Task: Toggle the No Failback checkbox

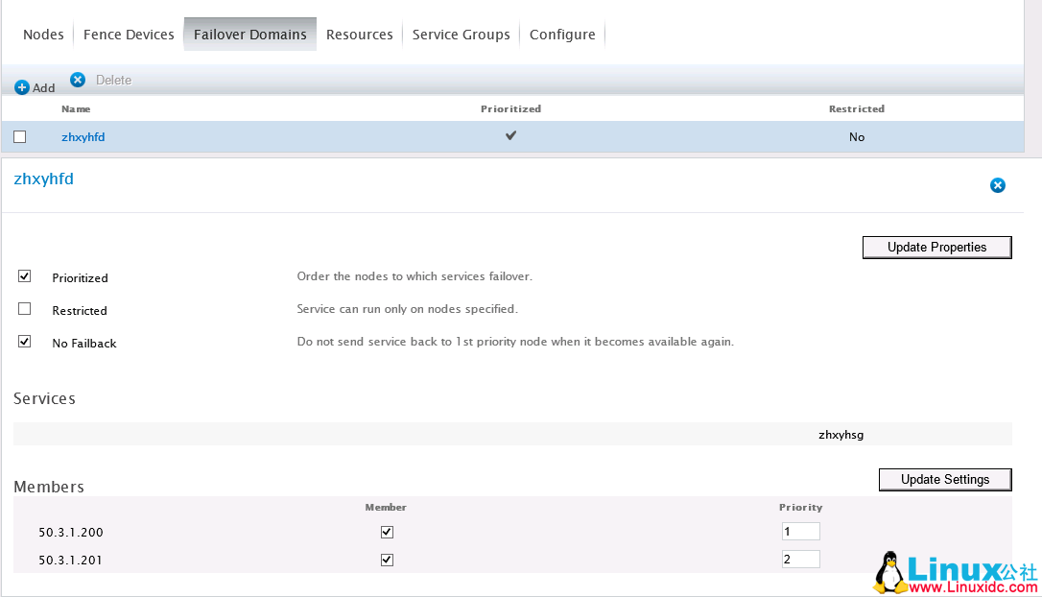Action: point(25,342)
